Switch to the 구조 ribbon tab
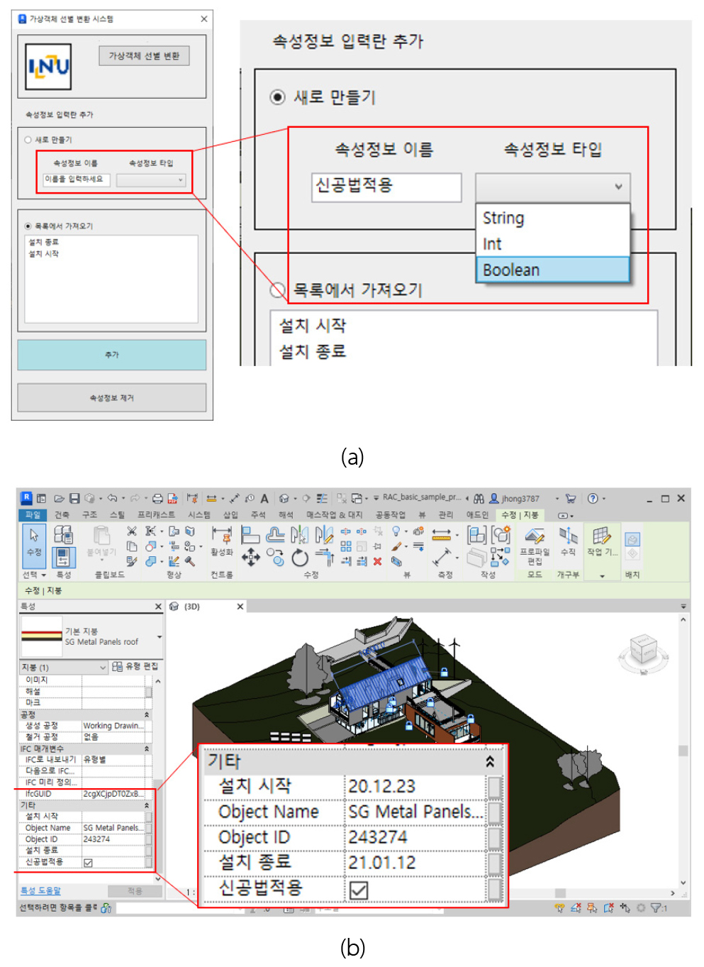The image size is (704, 967). tap(89, 515)
